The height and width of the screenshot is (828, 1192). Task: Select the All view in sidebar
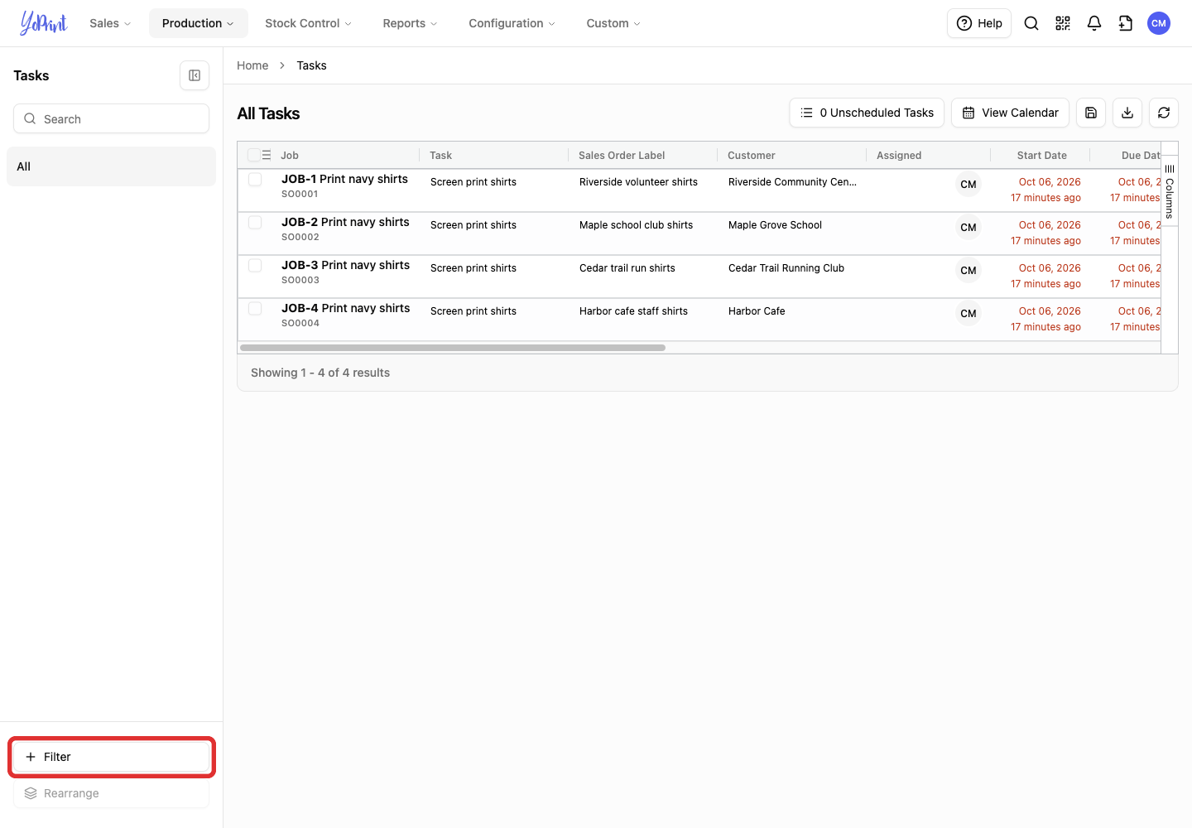(111, 166)
